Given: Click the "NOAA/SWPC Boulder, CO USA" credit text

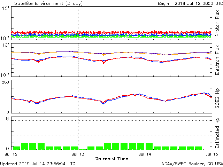Looking at the screenshot, I should [x=192, y=164].
